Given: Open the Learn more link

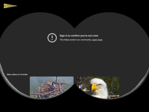Looking at the screenshot, I should [97, 40].
